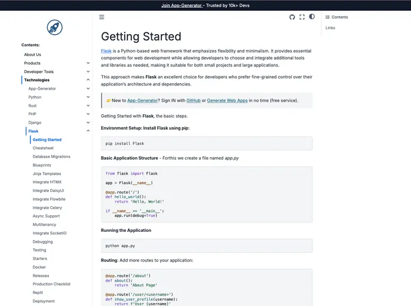Open Multitenancy page
Viewport: 411px width, 306px height.
point(44,225)
